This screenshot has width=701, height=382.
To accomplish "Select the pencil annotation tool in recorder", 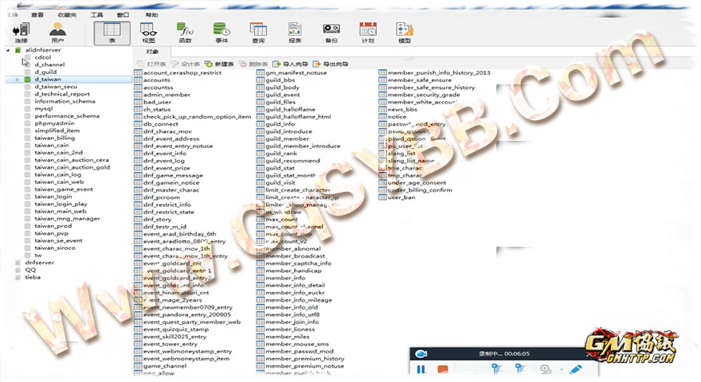I will tap(576, 369).
